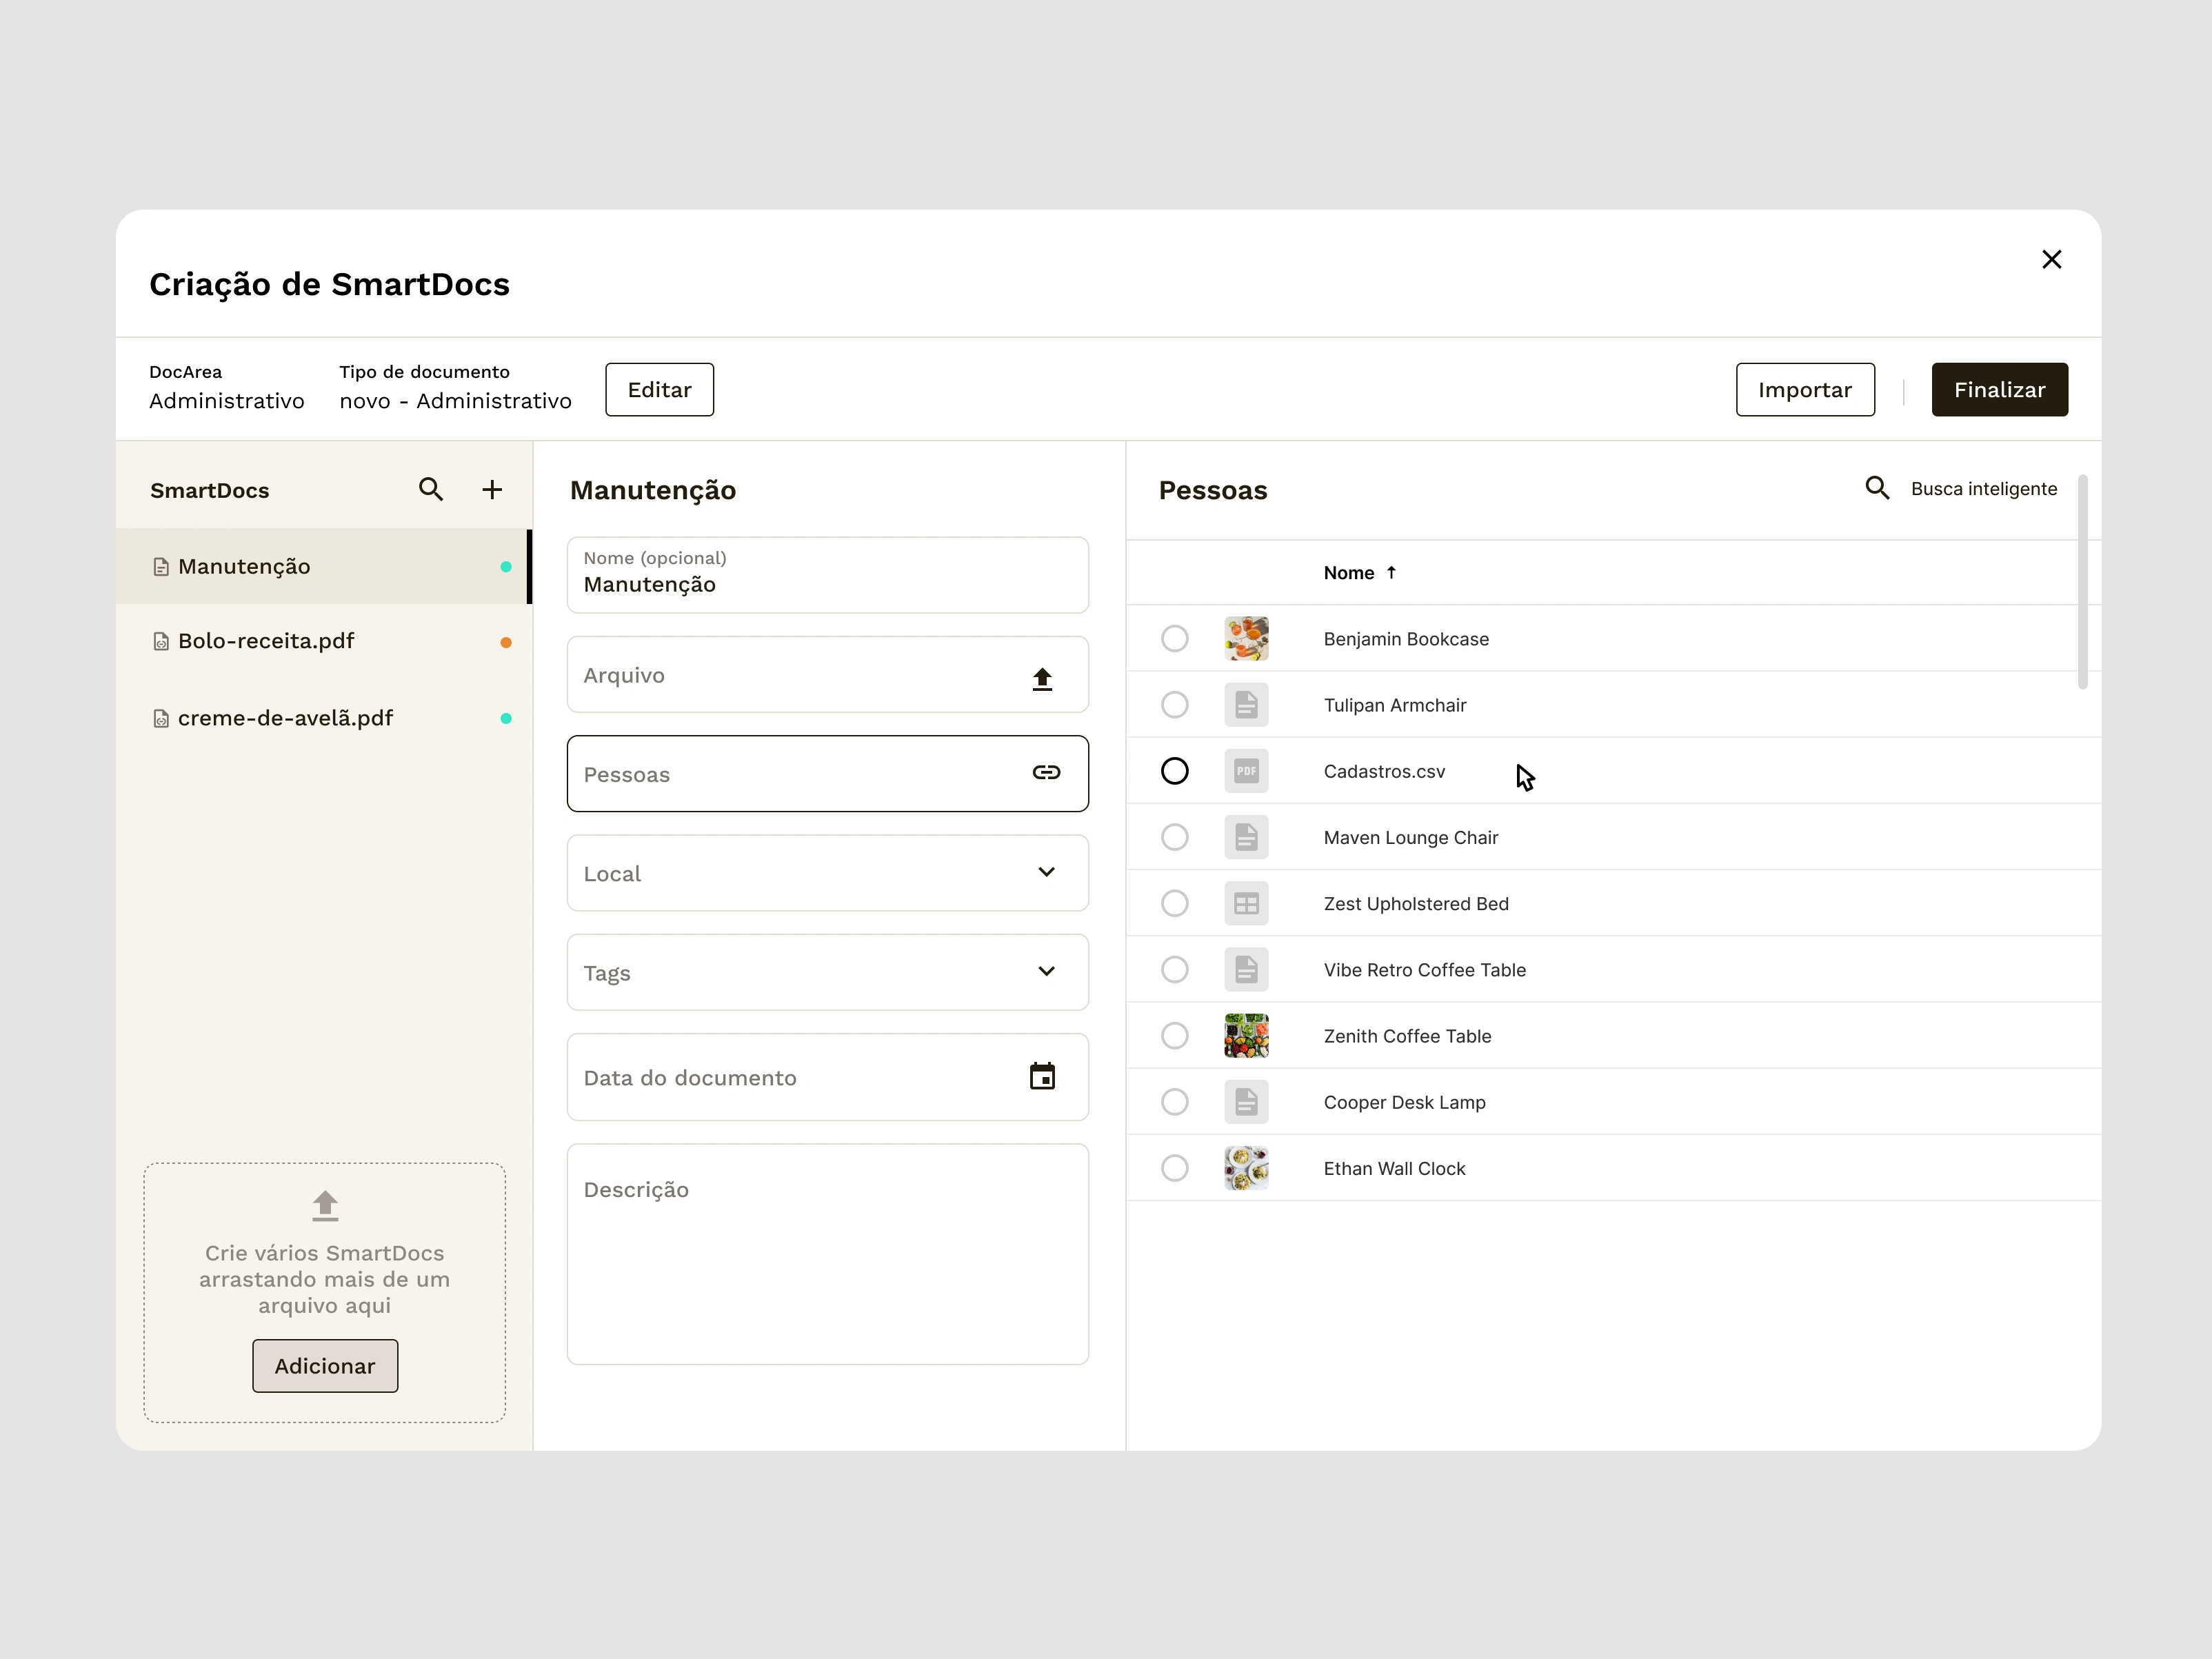Select the Cadastros.csv radio button
Screen dimensions: 2212x1659
pyautogui.click(x=1175, y=771)
